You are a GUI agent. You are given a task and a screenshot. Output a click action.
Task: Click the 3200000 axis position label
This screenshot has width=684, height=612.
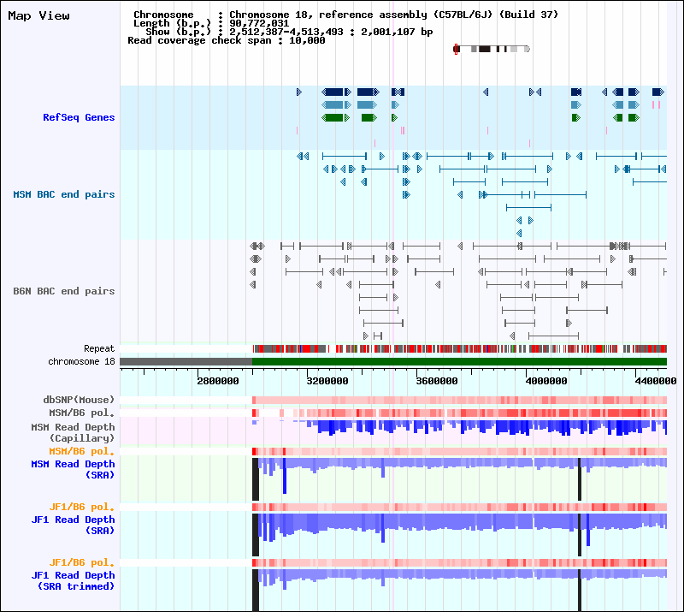[x=327, y=381]
